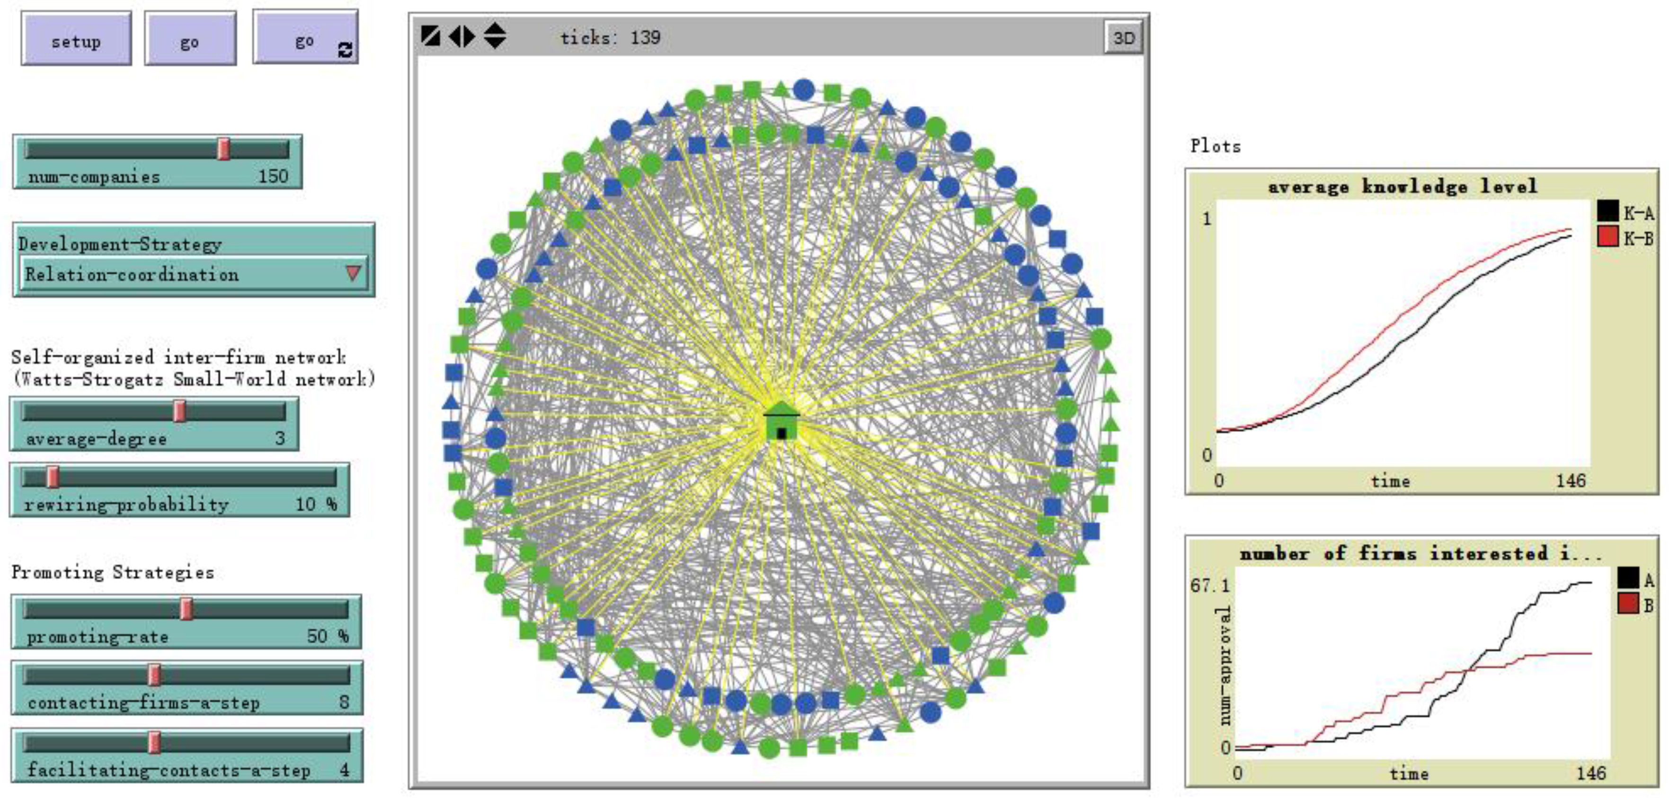The width and height of the screenshot is (1669, 798).
Task: Click the contacting-firms-a-step slider handle
Action: tap(154, 675)
